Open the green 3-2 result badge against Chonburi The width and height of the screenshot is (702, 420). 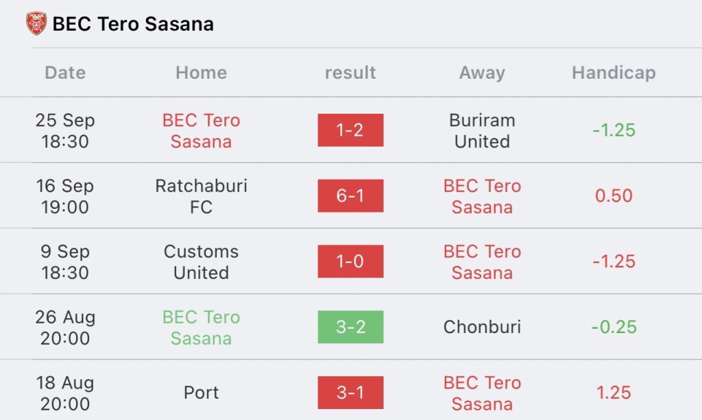[x=350, y=327]
